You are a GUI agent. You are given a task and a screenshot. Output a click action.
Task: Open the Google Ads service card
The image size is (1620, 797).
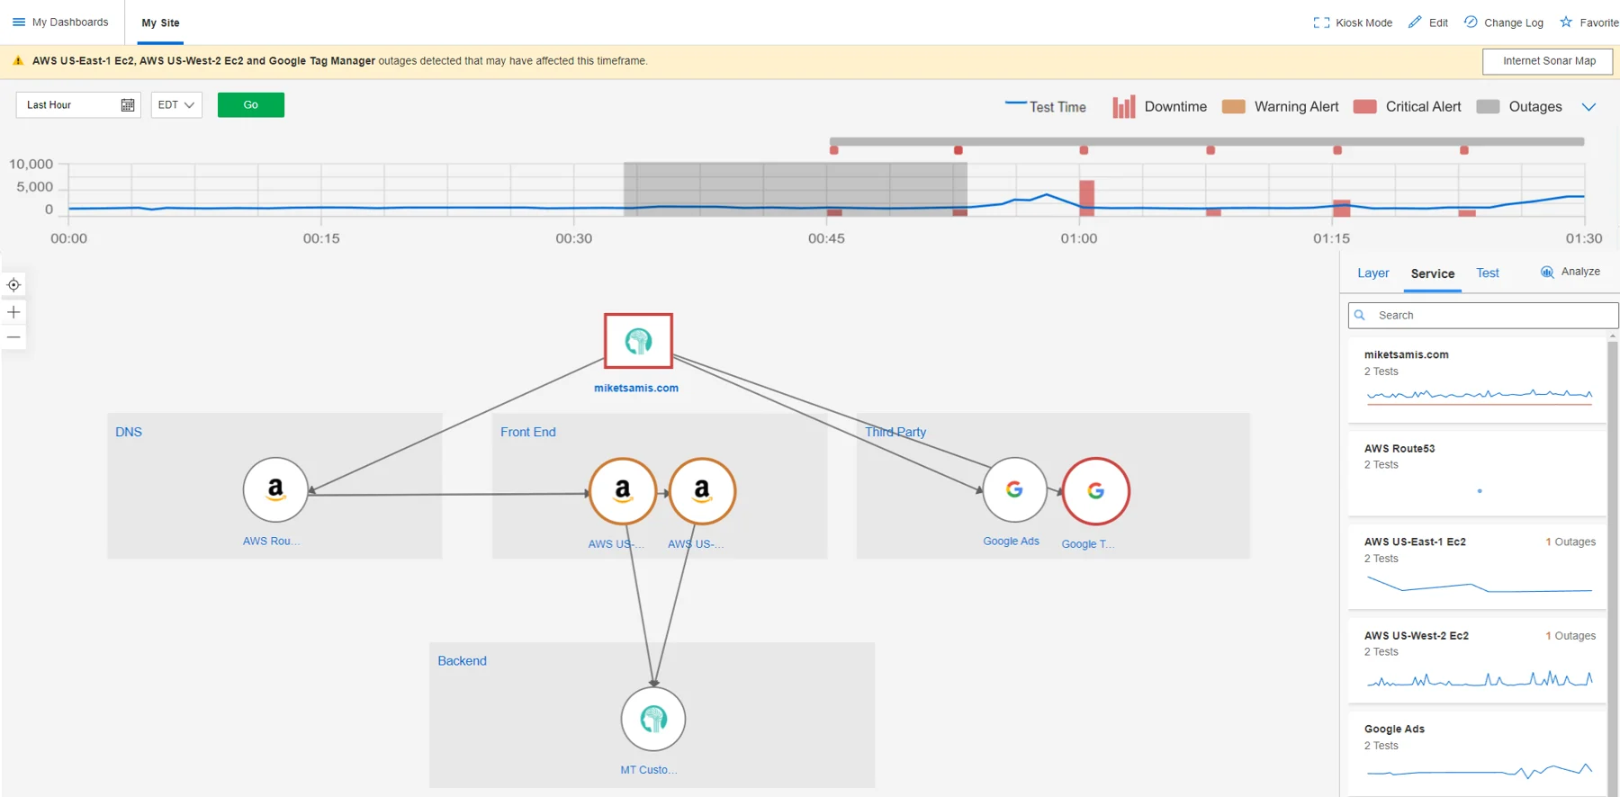1477,754
